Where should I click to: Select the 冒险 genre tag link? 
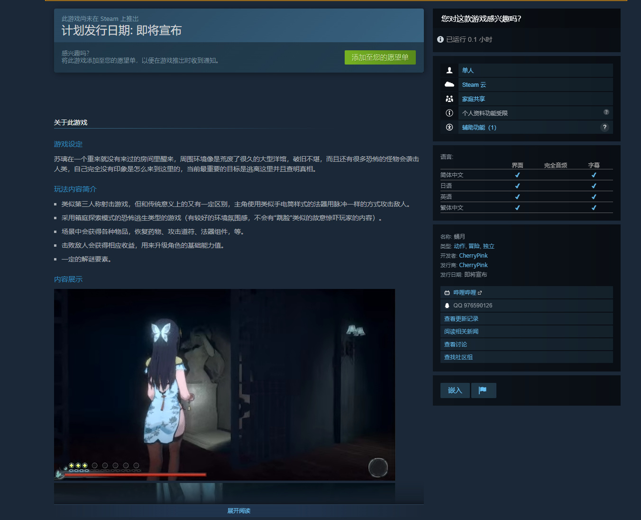(474, 246)
